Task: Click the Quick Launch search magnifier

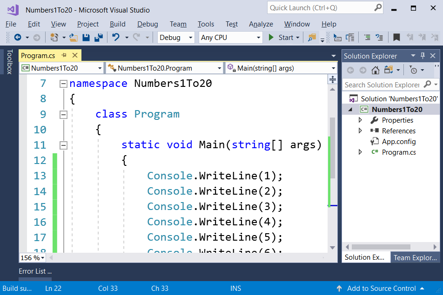Action: tap(378, 7)
